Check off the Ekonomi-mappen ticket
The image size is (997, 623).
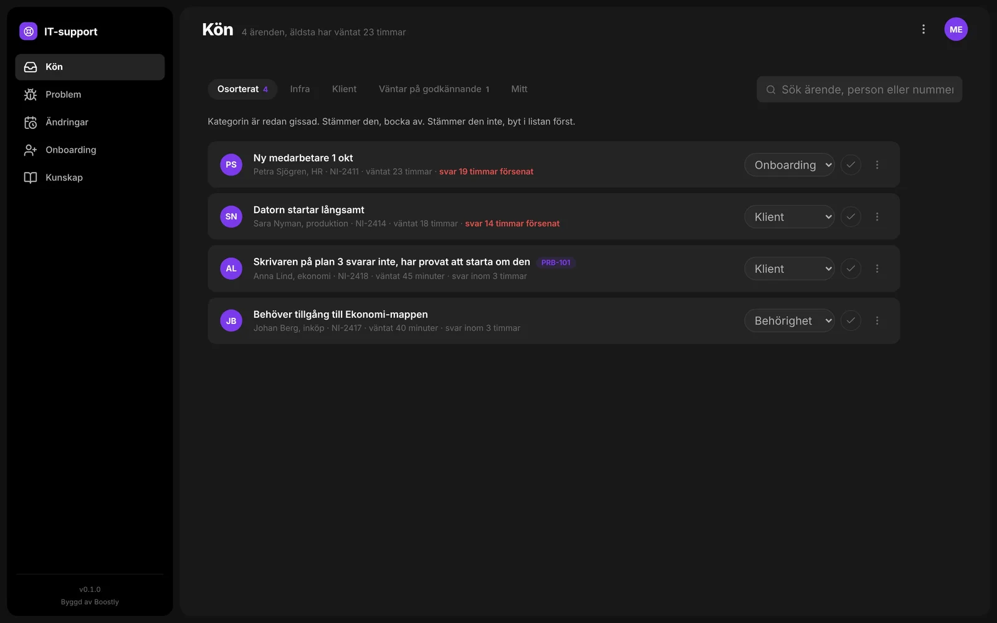pos(851,320)
